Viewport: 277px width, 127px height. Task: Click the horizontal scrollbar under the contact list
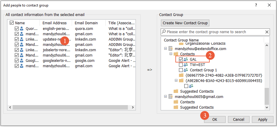pos(59,107)
